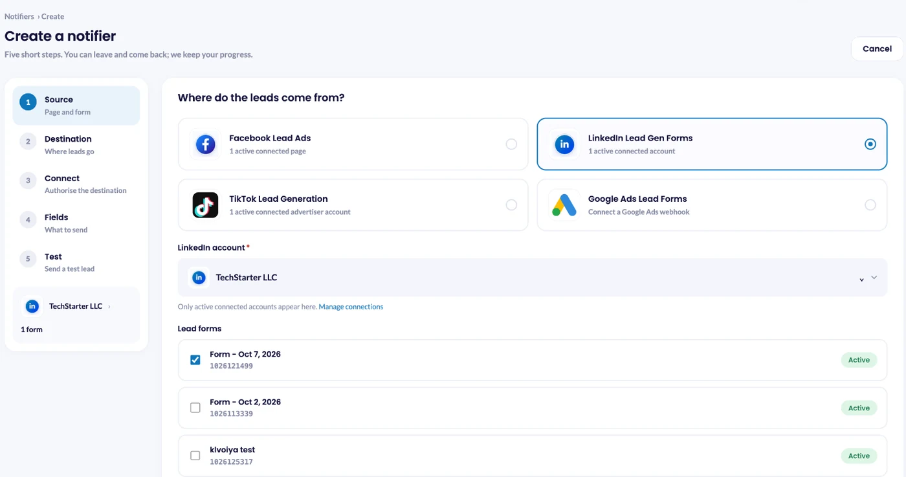Select Facebook Lead Ads radio button
This screenshot has width=906, height=477.
[x=511, y=144]
